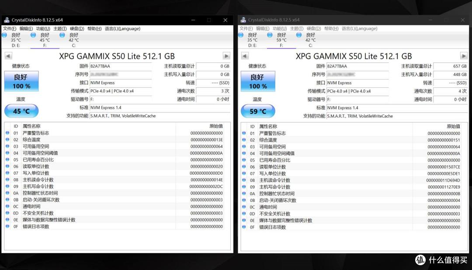Click status dot for 07 写入单位计数, left window
This screenshot has height=270, width=472.
tap(7, 173)
